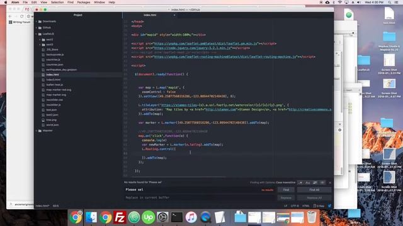
Task: Open leaflet-routing-machine.js link
Action: tap(225, 56)
